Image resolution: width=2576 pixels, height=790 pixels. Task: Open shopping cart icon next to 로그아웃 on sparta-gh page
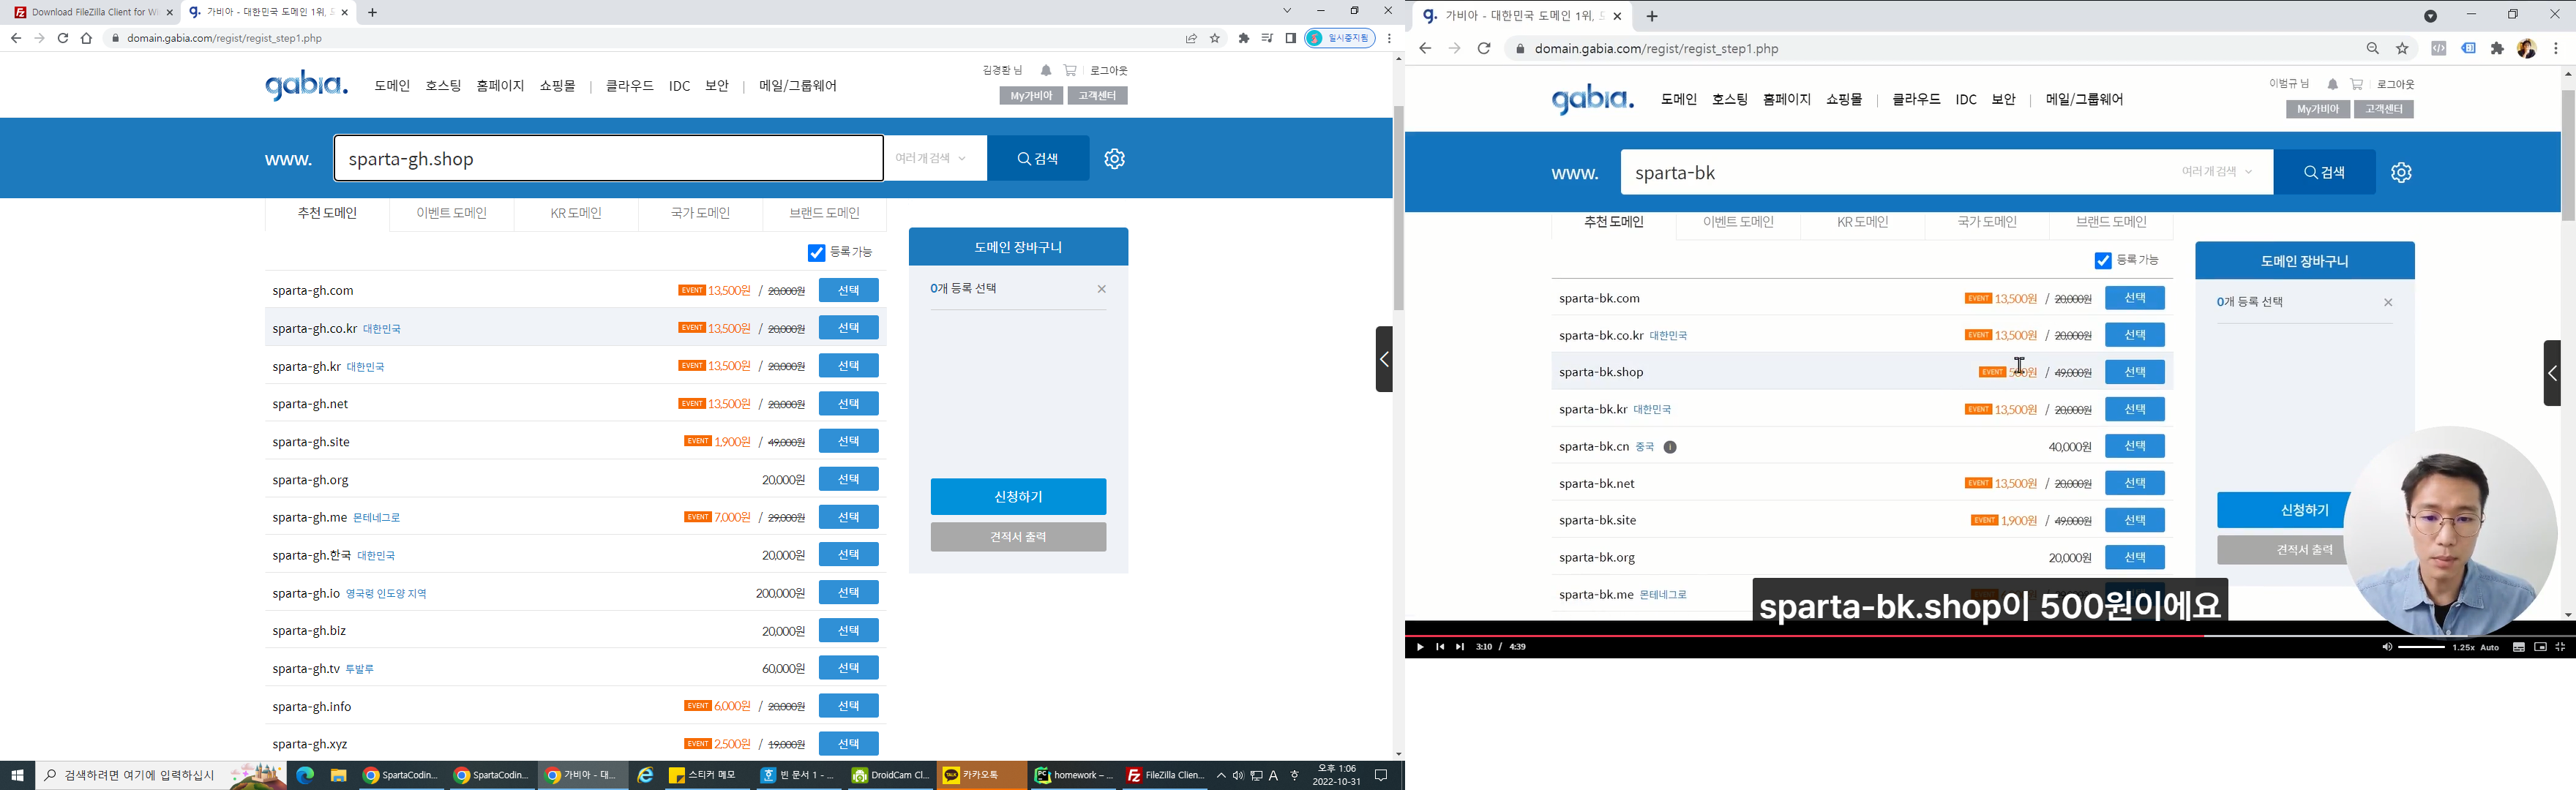tap(1070, 70)
